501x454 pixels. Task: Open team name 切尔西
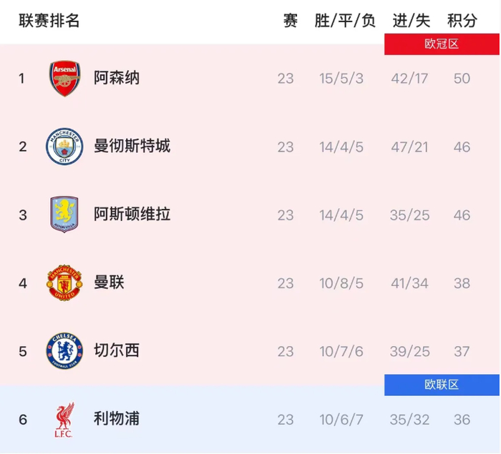click(x=117, y=351)
